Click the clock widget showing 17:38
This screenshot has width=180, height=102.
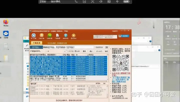172,27
